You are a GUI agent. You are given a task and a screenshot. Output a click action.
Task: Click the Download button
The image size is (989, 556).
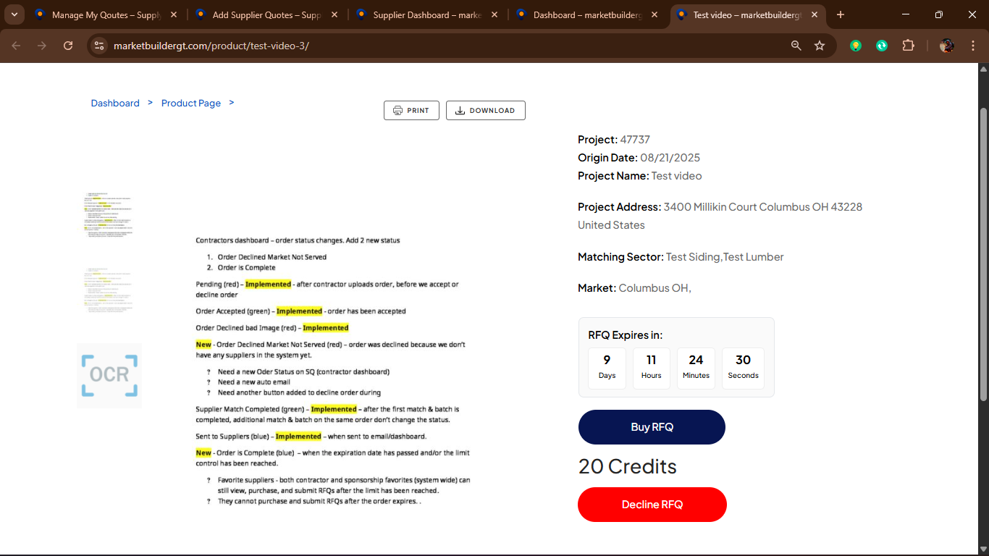485,111
